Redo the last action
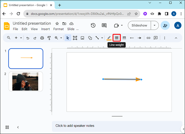This screenshot has height=134, width=185. tap(35, 38)
